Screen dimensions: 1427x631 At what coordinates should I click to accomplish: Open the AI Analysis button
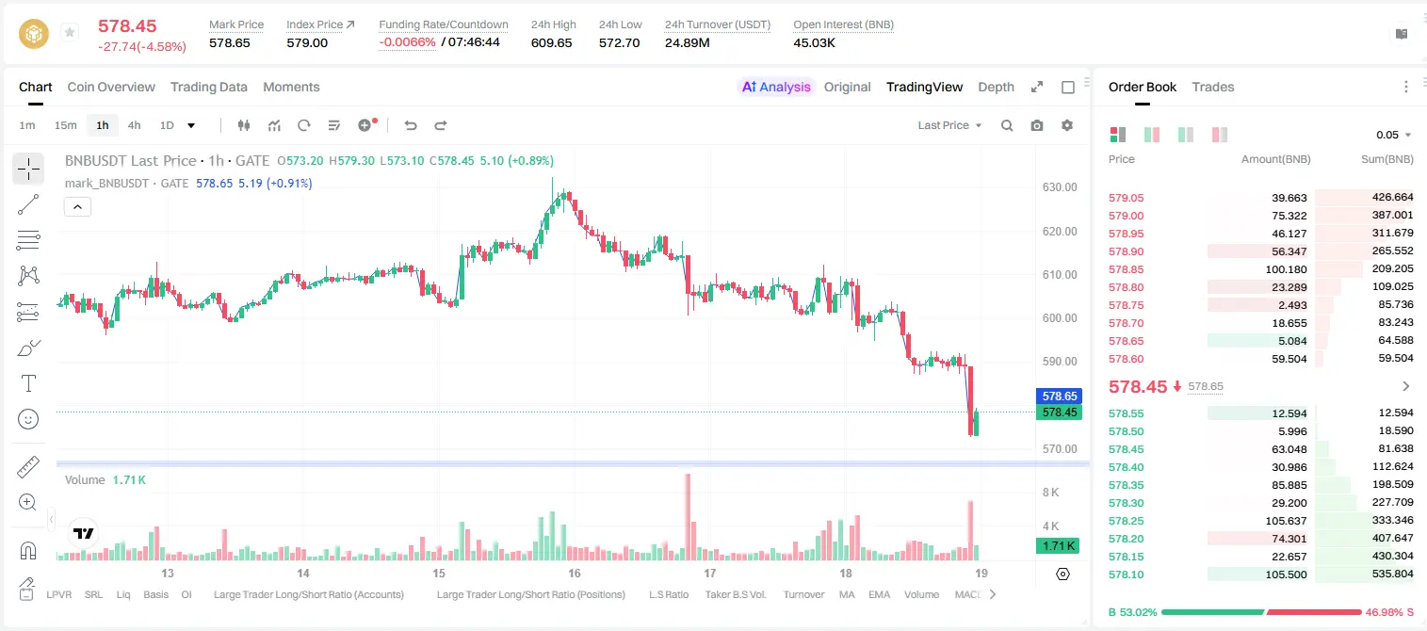coord(775,87)
